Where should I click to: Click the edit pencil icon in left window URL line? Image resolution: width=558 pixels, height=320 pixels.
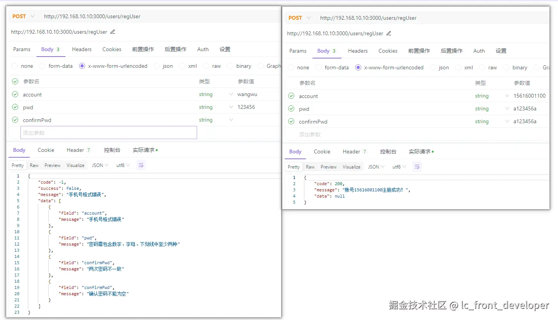click(113, 32)
